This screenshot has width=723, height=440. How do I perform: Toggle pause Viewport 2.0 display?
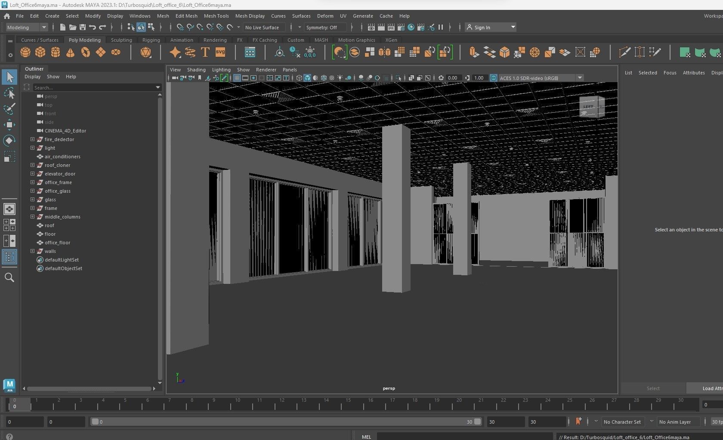click(x=441, y=27)
